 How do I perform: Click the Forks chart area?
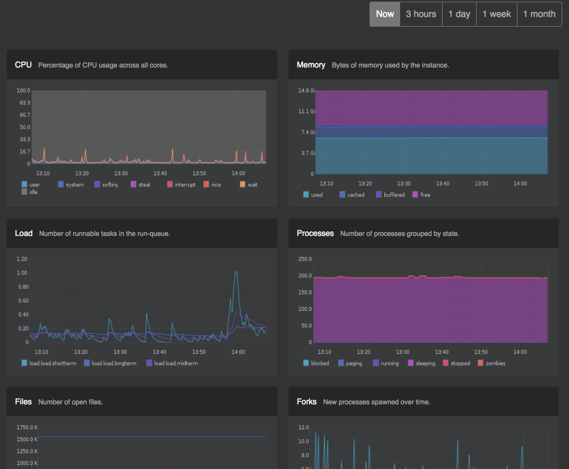point(430,448)
